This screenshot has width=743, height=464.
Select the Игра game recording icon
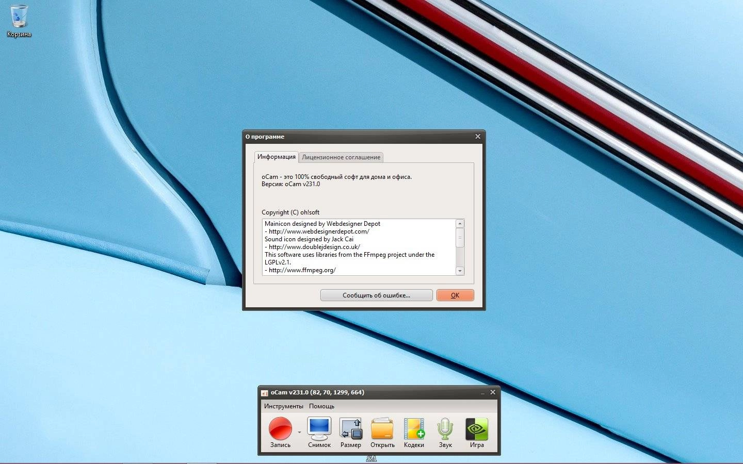tap(477, 433)
